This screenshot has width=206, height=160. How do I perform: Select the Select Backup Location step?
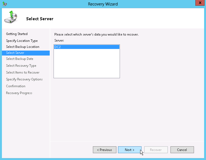(x=23, y=47)
